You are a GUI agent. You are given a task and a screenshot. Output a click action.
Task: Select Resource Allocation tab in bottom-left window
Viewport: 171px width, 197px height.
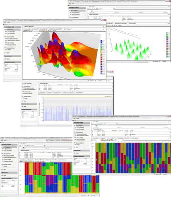(x=40, y=160)
